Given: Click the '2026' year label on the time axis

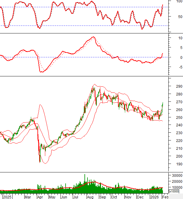Looking at the screenshot, I should [x=155, y=197].
